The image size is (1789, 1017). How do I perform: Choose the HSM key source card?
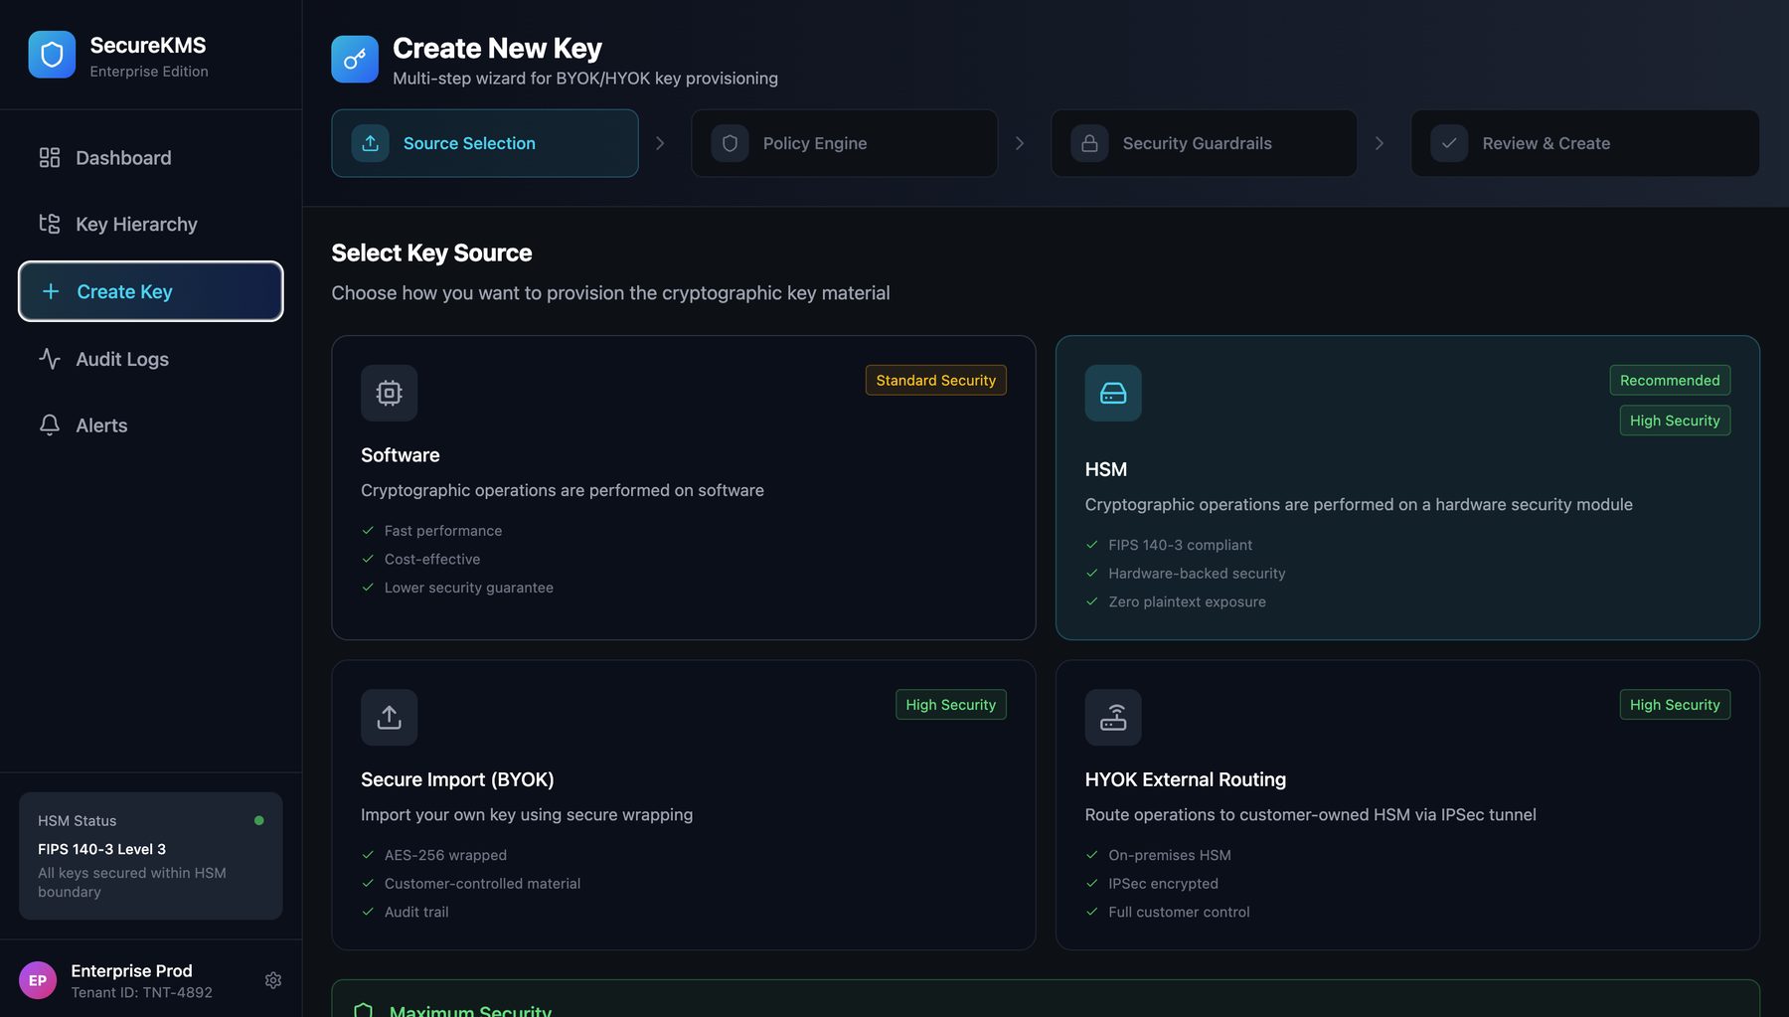pos(1407,487)
